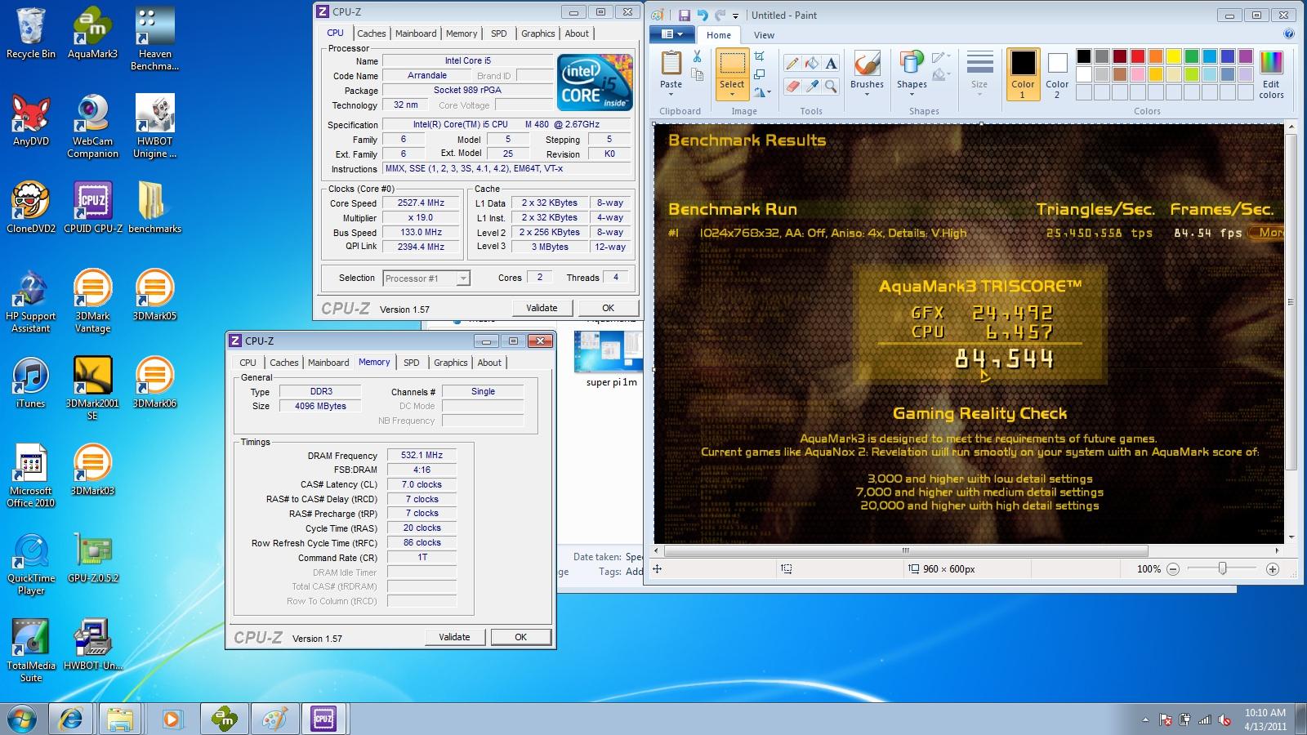Click the Recycle Bin desktop icon
Image resolution: width=1307 pixels, height=735 pixels.
click(x=31, y=34)
